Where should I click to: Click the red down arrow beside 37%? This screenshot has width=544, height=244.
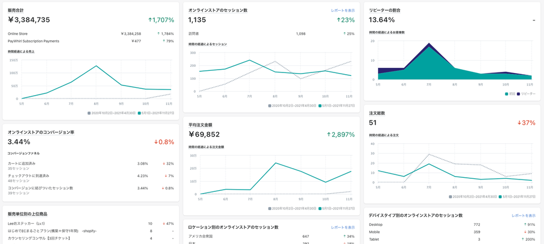point(520,123)
